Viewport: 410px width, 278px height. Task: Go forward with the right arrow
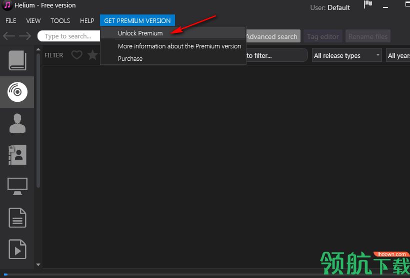pyautogui.click(x=25, y=36)
